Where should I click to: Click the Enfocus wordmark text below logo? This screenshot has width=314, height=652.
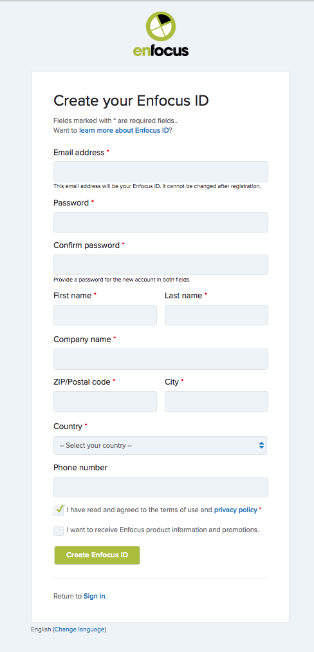161,51
